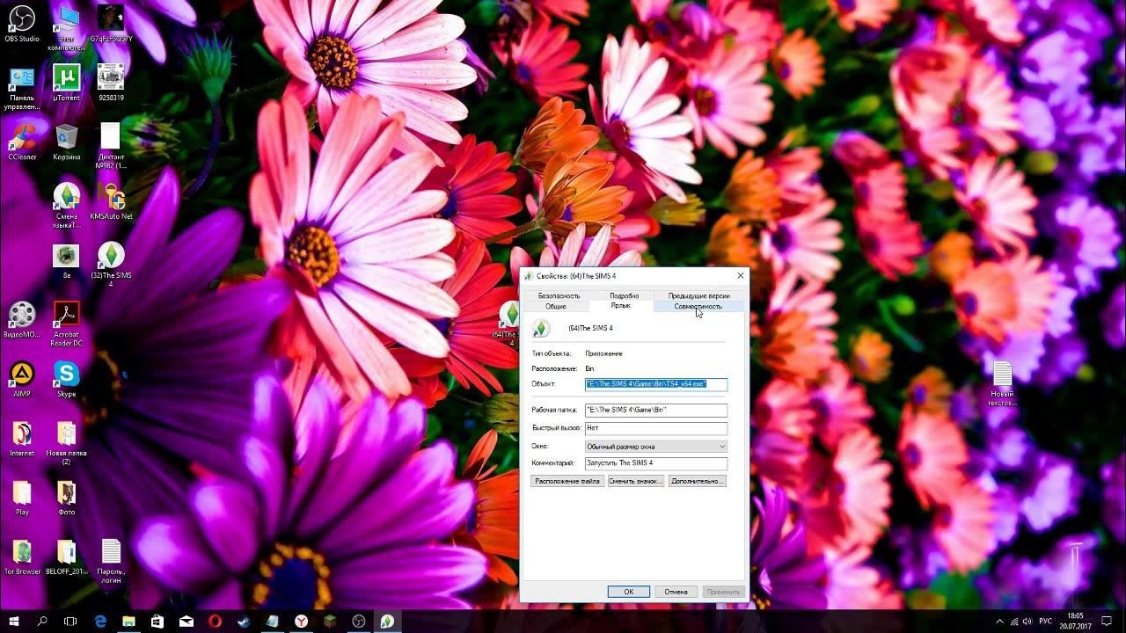
Task: Select the Acrobat Reader DC icon
Action: click(67, 324)
